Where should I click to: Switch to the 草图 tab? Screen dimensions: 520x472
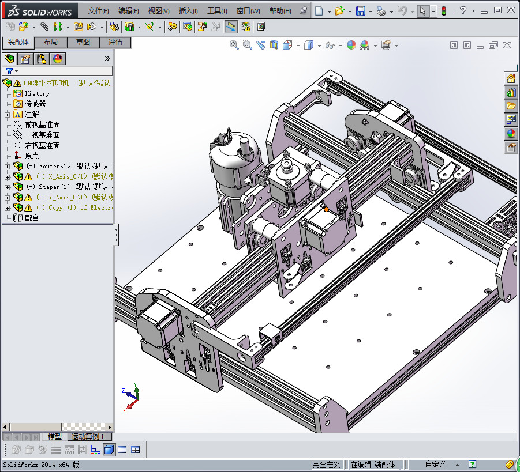pyautogui.click(x=83, y=42)
